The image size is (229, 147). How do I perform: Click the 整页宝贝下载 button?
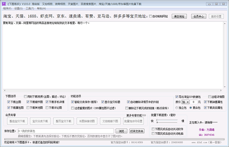63,121
